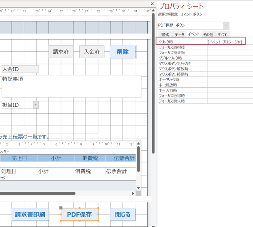
Task: Select the 請求済 button
Action: [61, 52]
